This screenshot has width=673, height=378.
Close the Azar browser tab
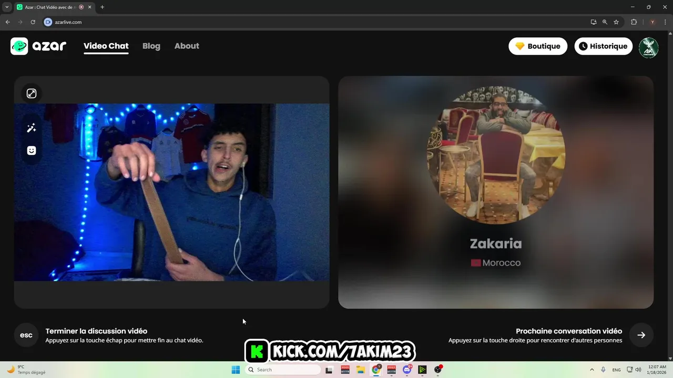[89, 7]
